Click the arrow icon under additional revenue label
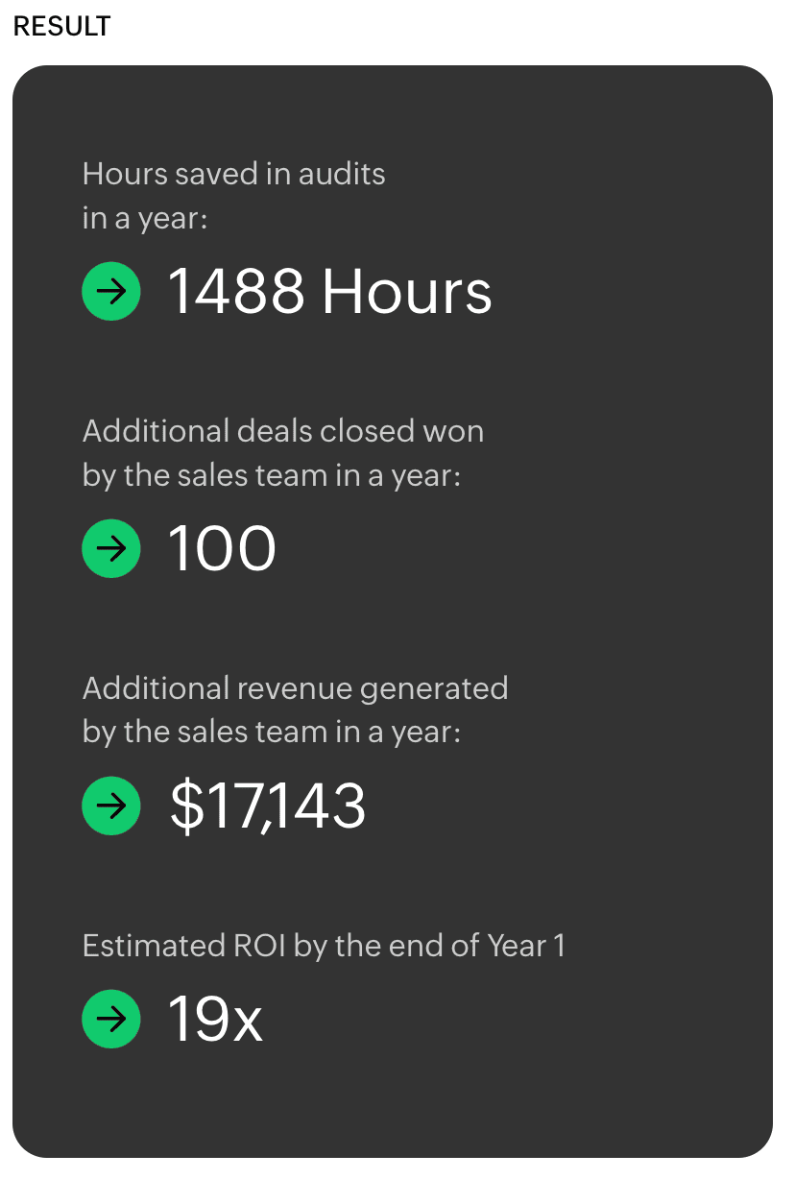This screenshot has width=795, height=1179. pyautogui.click(x=111, y=806)
